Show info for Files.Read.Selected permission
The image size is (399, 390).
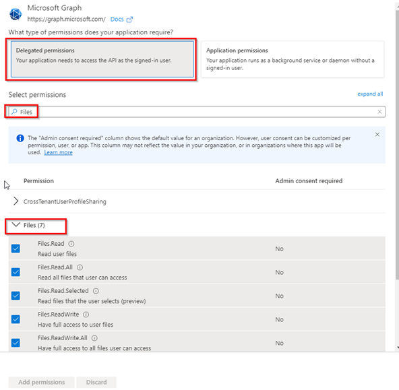coord(96,291)
